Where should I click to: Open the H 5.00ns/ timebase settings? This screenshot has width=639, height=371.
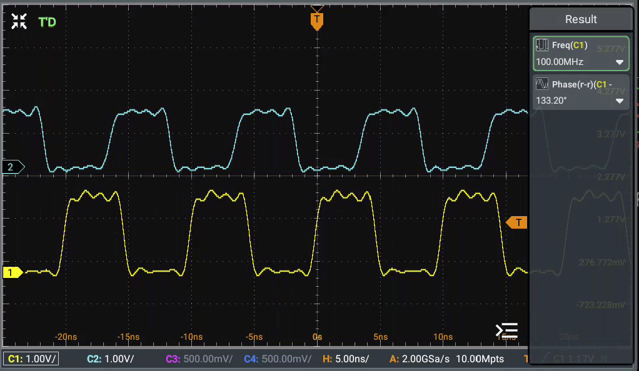(345, 359)
